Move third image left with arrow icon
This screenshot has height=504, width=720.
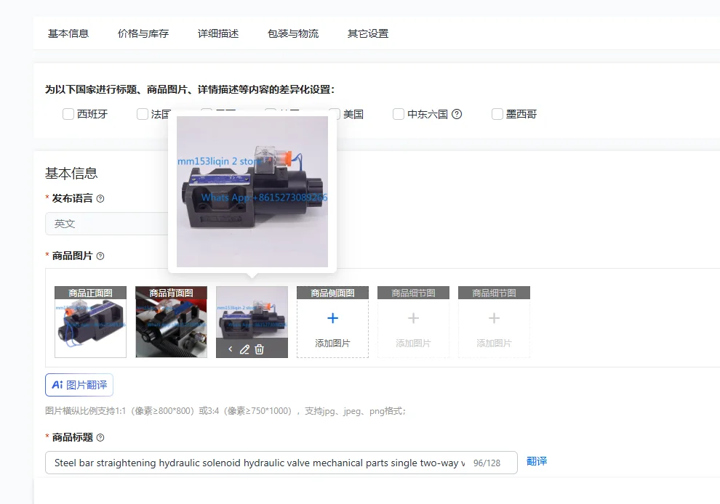coord(231,349)
